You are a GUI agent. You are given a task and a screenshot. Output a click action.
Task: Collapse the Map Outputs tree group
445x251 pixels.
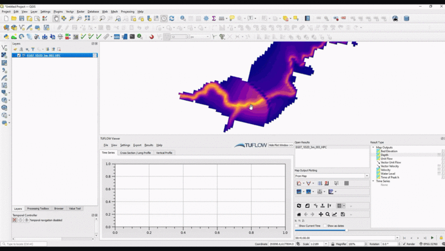(x=373, y=147)
